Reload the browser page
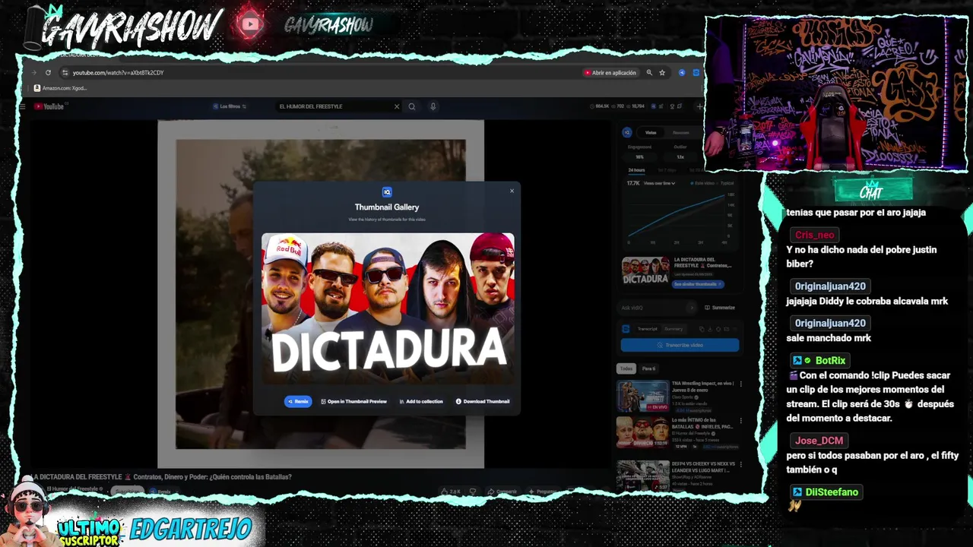973x547 pixels. (48, 73)
